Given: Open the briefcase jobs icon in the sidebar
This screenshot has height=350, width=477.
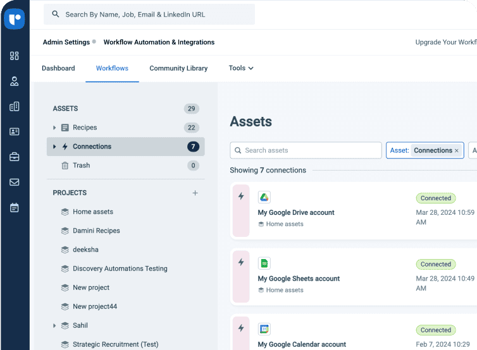Looking at the screenshot, I should (x=15, y=157).
